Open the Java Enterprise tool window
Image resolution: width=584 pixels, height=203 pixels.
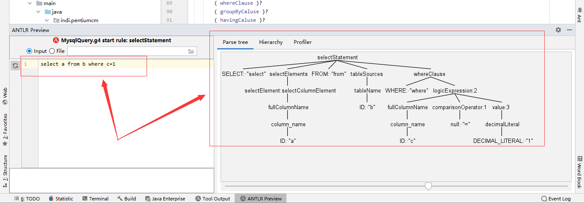point(165,199)
